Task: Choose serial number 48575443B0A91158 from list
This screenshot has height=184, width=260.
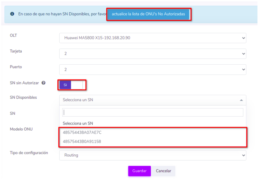Action: 82,141
